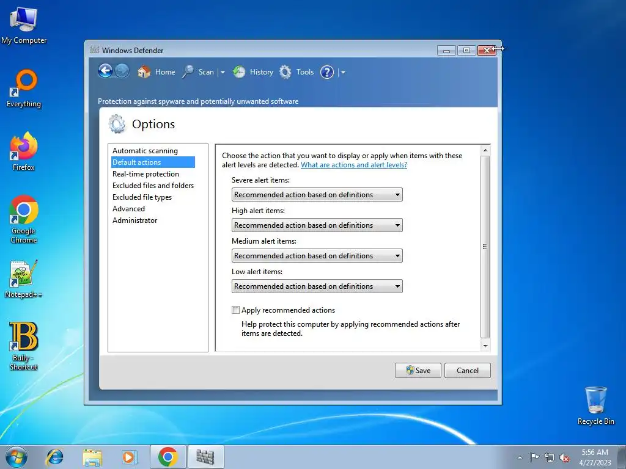The image size is (626, 469).
Task: Open Windows Defender help question mark icon
Action: pos(327,72)
